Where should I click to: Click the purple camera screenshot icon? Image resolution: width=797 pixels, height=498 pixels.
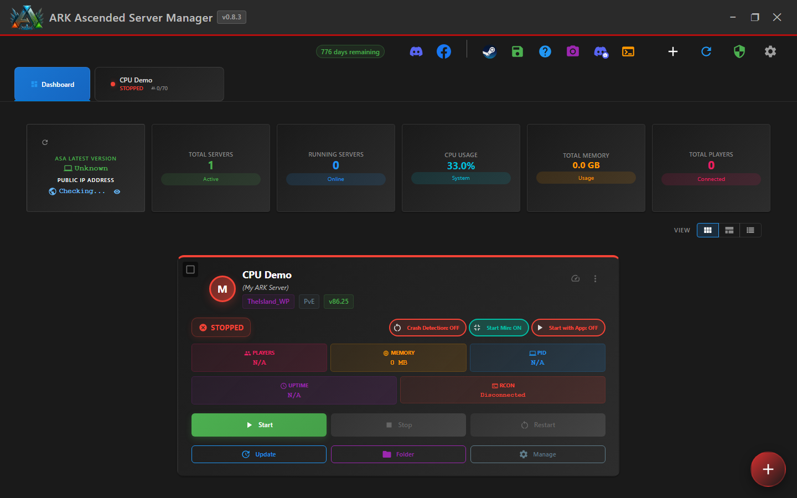pyautogui.click(x=573, y=51)
